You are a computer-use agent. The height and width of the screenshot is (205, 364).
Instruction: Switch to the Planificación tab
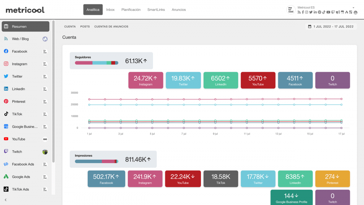(131, 10)
